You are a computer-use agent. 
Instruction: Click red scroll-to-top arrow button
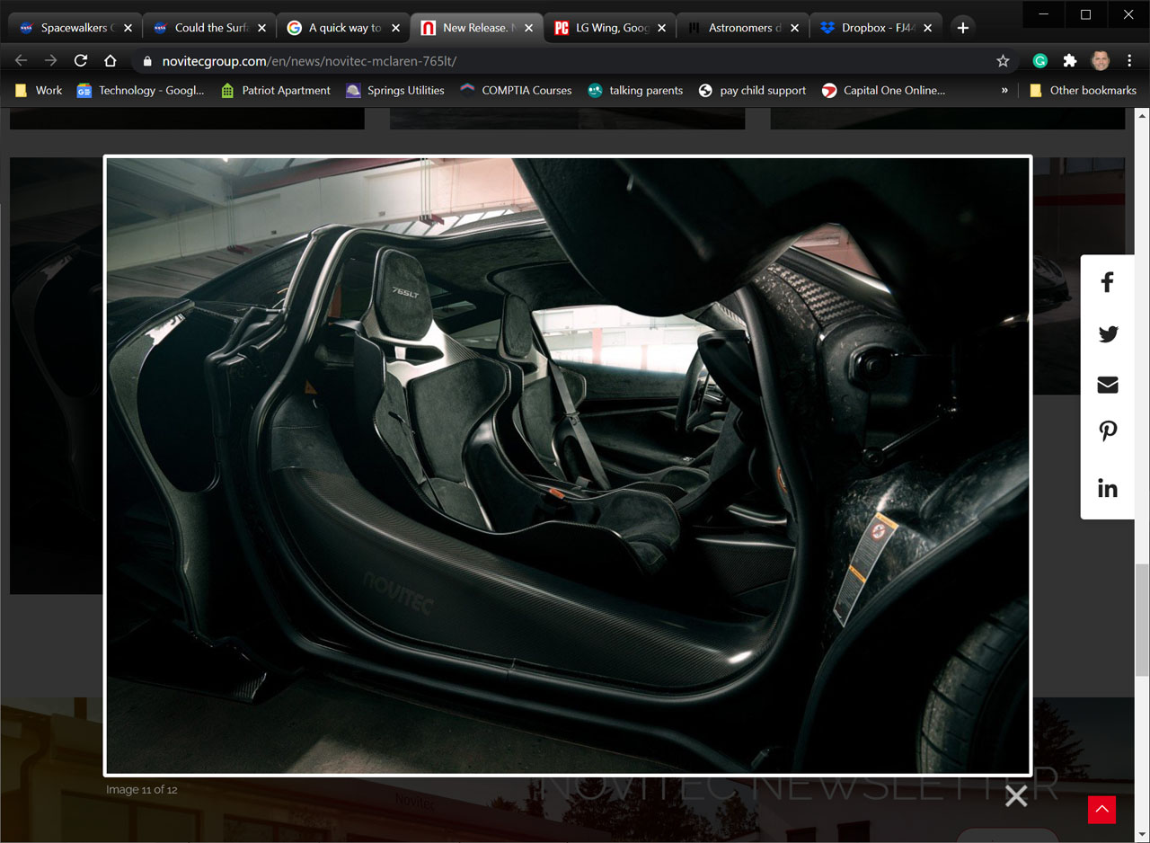coord(1101,809)
